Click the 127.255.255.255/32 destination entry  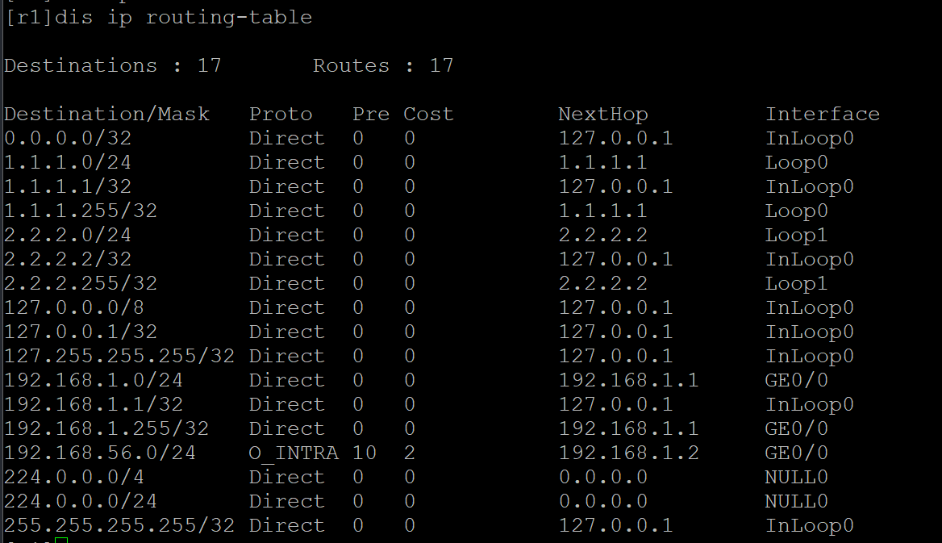119,356
